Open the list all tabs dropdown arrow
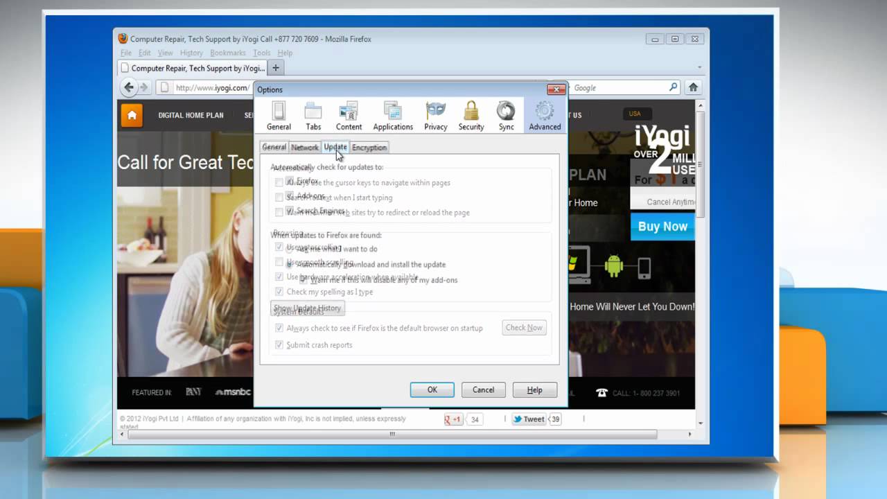The image size is (887, 499). [x=699, y=68]
